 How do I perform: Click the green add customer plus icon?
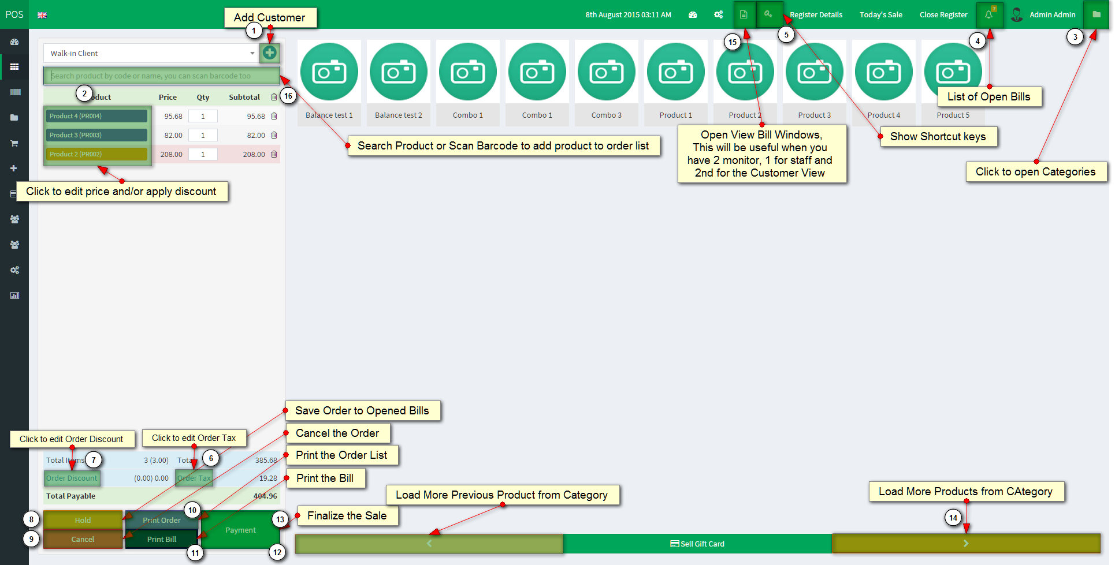pyautogui.click(x=269, y=53)
